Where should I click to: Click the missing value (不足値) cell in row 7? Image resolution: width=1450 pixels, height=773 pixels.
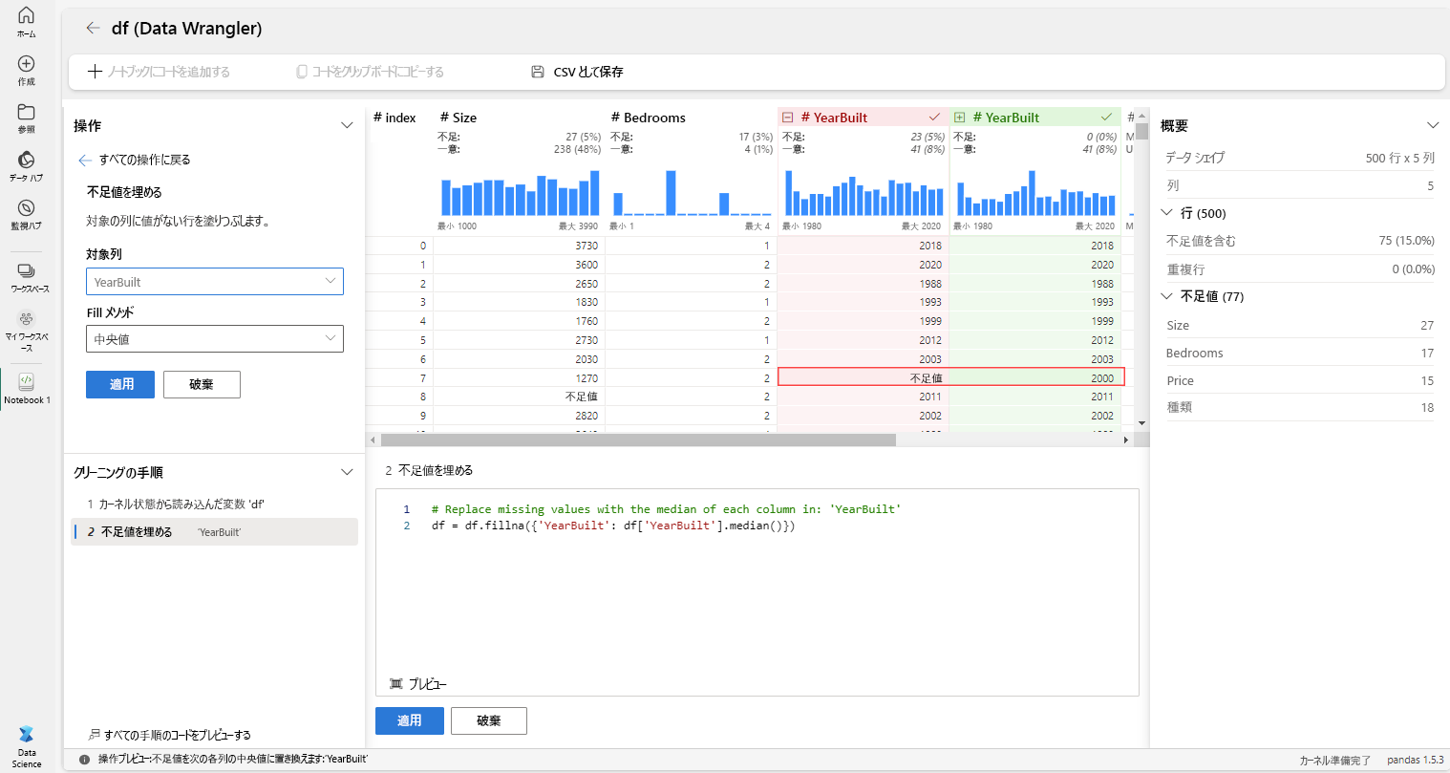coord(864,377)
